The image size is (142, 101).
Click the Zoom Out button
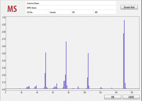[129, 7]
